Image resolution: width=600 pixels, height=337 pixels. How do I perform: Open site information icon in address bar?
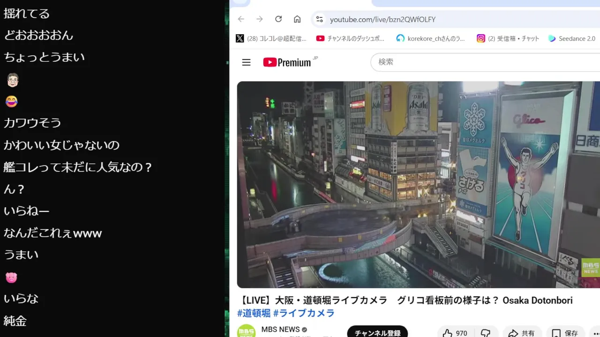pyautogui.click(x=320, y=19)
